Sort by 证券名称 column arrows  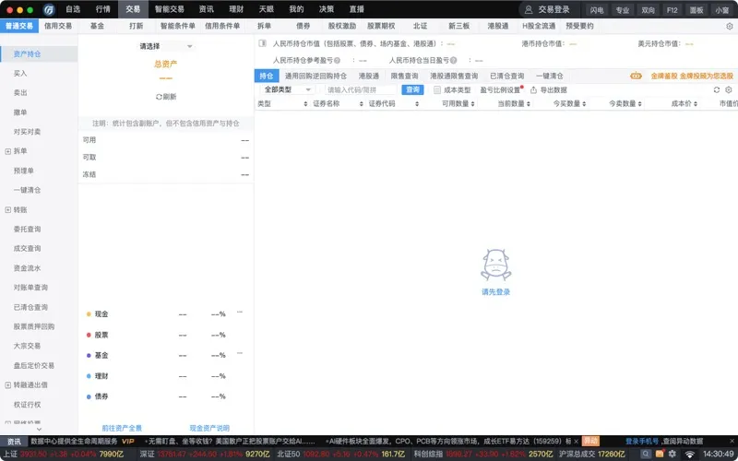pyautogui.click(x=362, y=104)
